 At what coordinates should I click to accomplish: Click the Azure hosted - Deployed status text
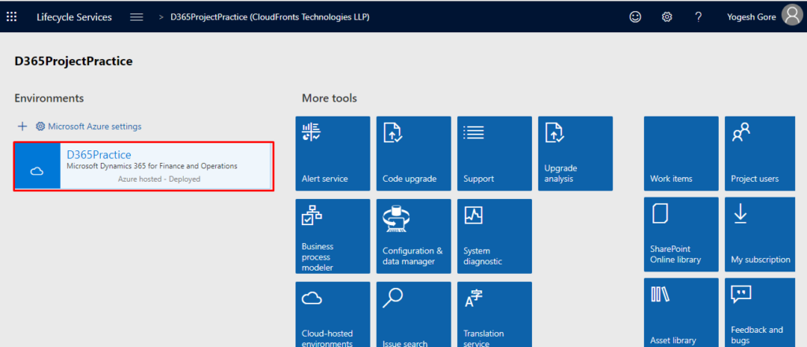[x=159, y=179]
